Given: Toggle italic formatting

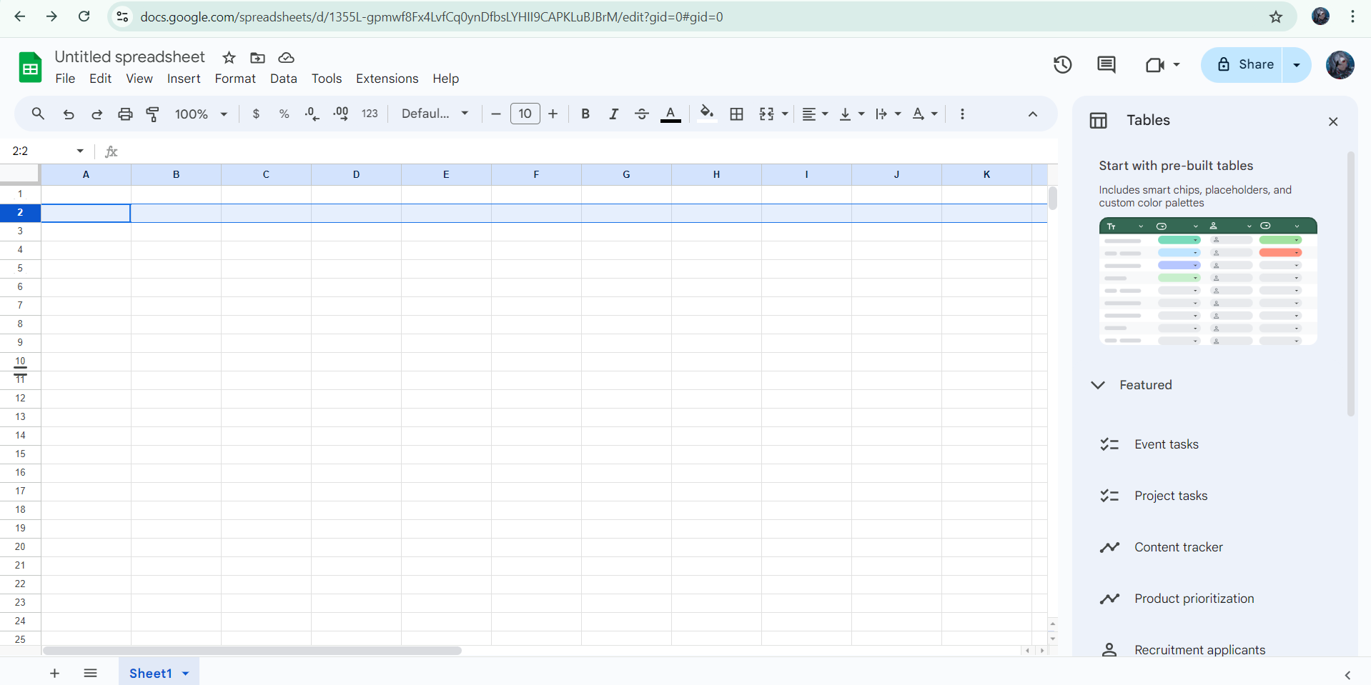Looking at the screenshot, I should click(x=613, y=114).
